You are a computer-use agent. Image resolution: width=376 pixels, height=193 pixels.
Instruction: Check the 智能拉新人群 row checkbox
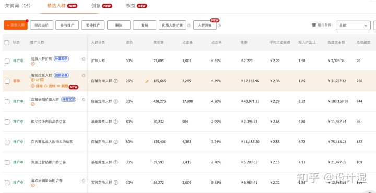click(x=7, y=81)
